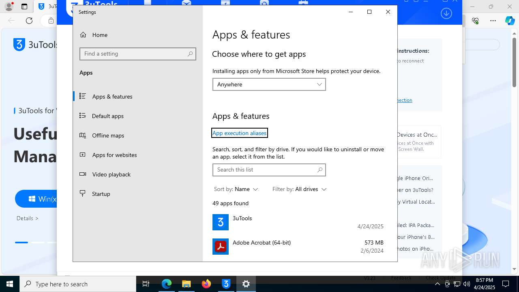Open Task View from taskbar
519x292 pixels.
click(x=146, y=284)
